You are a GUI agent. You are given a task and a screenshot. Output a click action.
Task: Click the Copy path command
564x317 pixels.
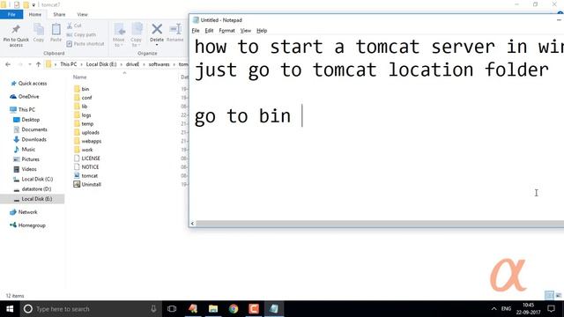point(81,35)
